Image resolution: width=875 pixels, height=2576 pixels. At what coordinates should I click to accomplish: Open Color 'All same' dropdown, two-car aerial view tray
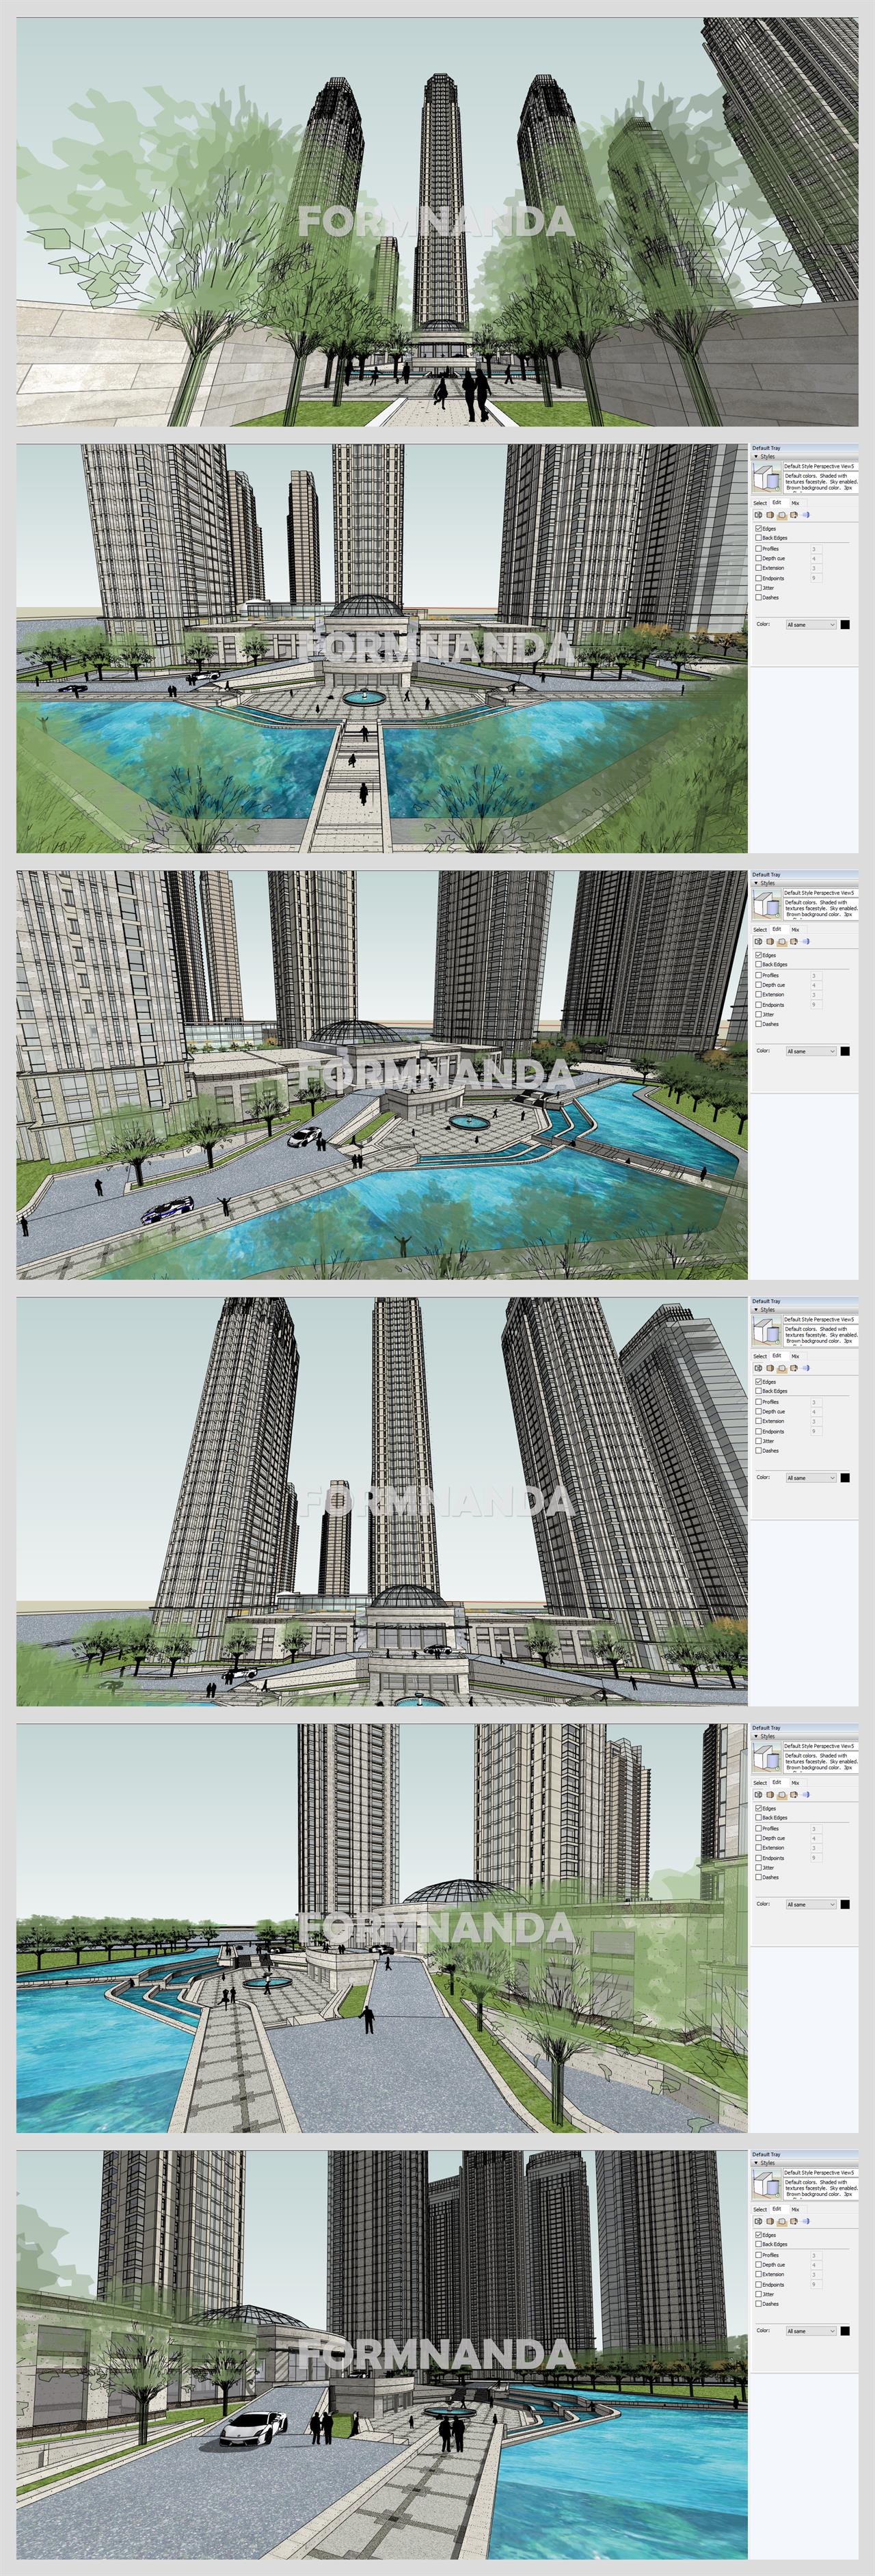coord(811,1051)
